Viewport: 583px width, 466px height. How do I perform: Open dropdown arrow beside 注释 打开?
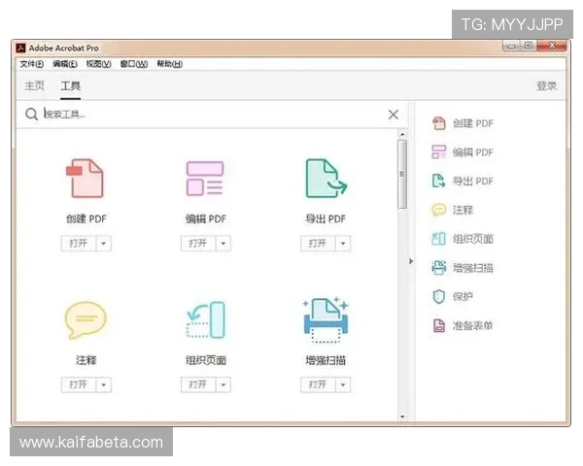point(104,385)
